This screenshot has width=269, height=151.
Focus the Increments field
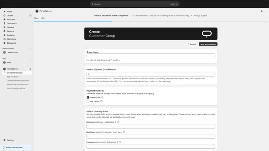pos(151,146)
